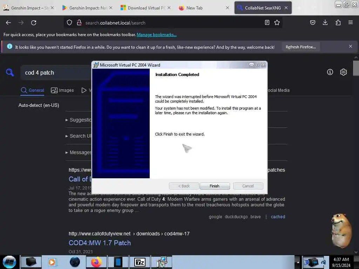Screen dimensions: 359x269
Task: Open the cached link of first result
Action: (x=278, y=217)
